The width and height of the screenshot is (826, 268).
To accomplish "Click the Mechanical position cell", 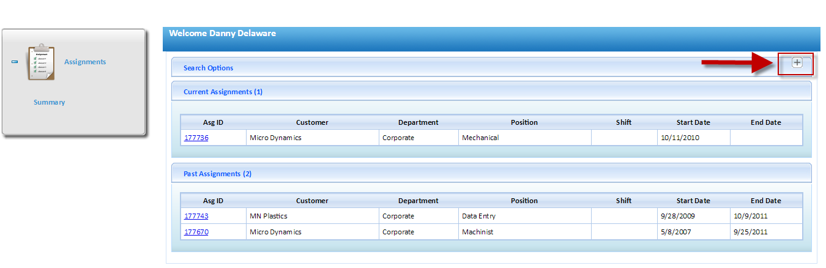I will tap(480, 138).
